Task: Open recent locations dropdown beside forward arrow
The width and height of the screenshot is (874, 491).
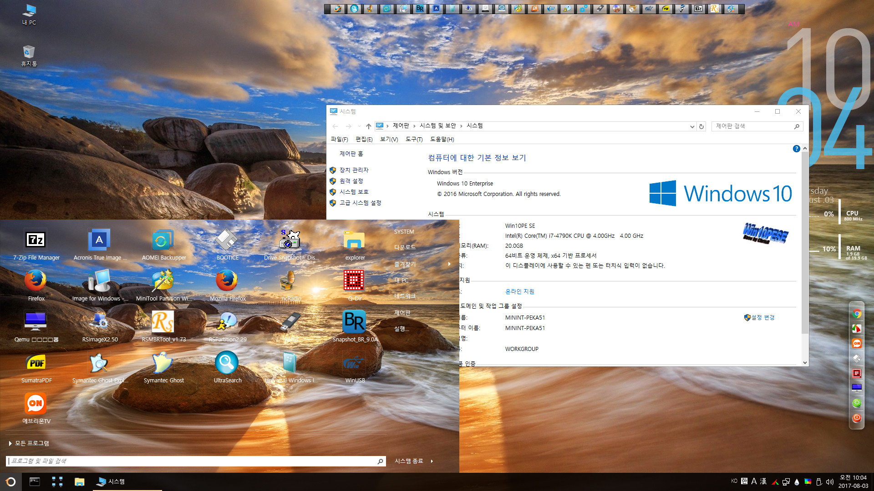Action: click(x=359, y=126)
